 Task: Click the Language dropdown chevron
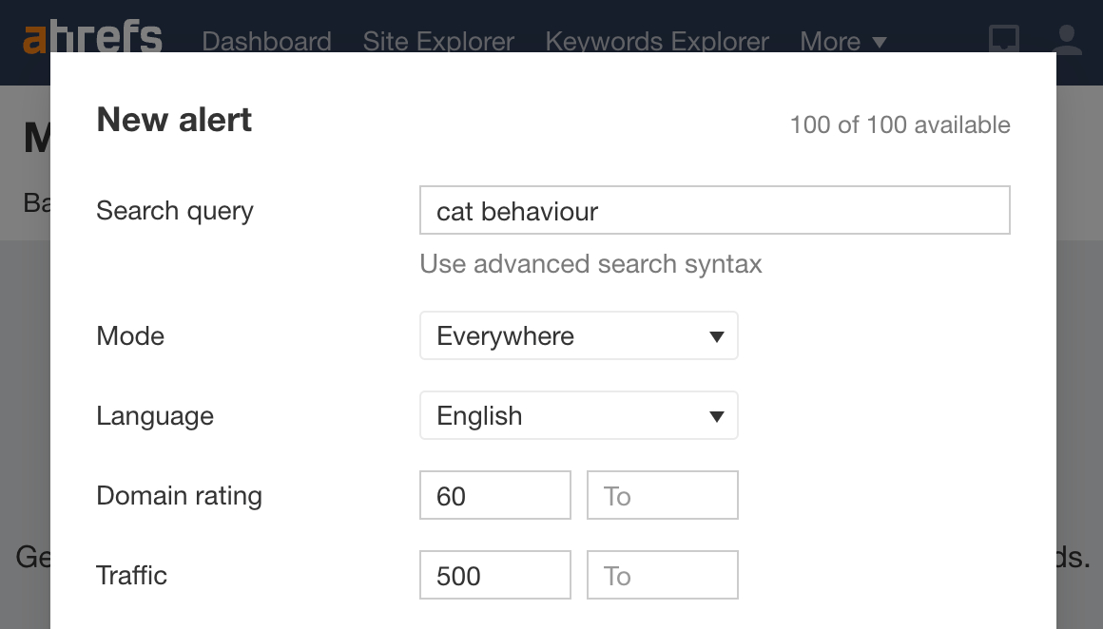tap(718, 415)
